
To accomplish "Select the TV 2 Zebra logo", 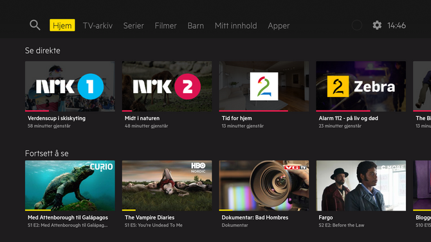I will pyautogui.click(x=361, y=87).
